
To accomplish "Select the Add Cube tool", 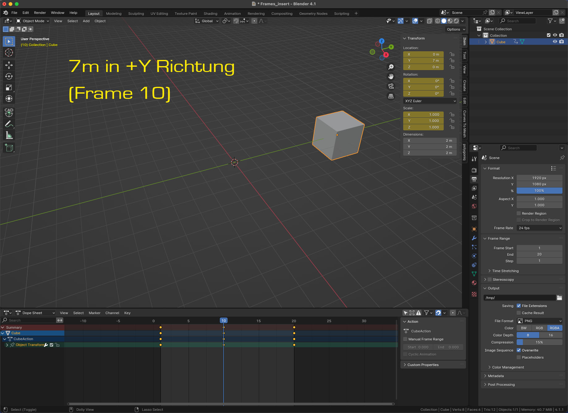I will pyautogui.click(x=9, y=148).
